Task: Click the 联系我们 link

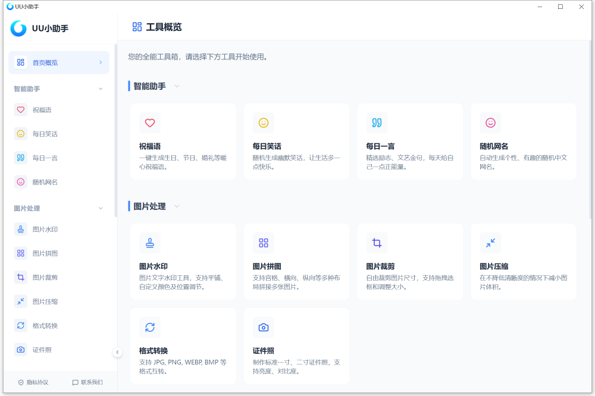Action: tap(87, 382)
